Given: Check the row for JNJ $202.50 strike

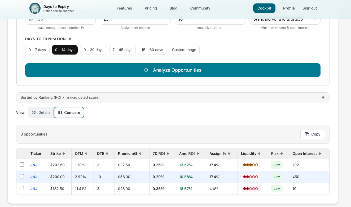Looking at the screenshot, I should [x=21, y=164].
